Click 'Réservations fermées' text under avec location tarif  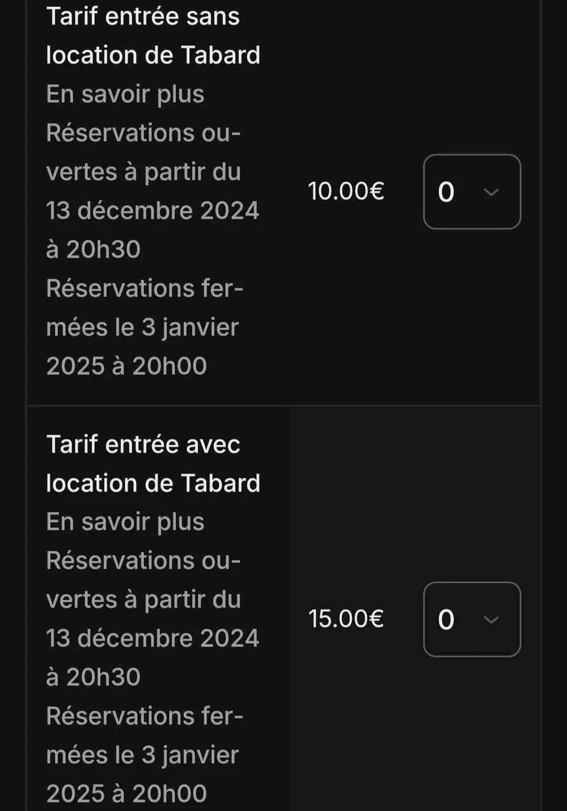pyautogui.click(x=145, y=716)
